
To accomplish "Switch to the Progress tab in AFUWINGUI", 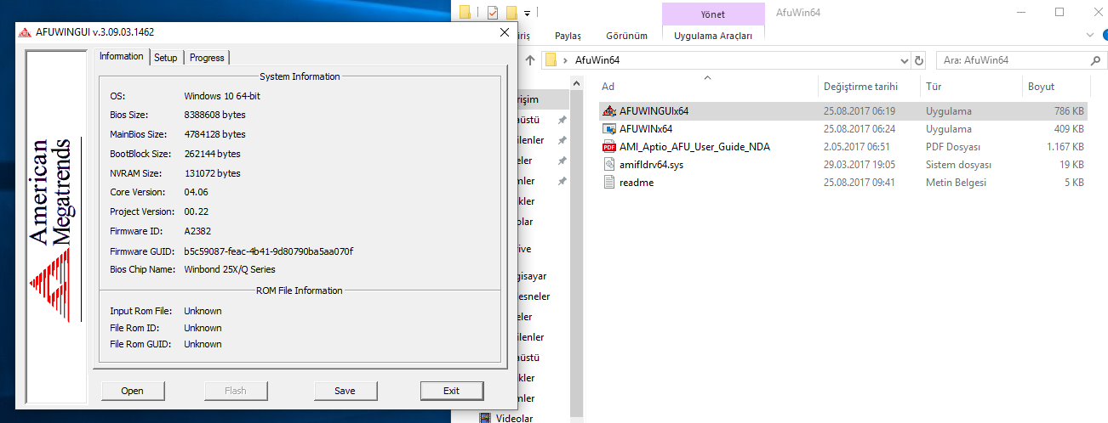I will pos(207,58).
